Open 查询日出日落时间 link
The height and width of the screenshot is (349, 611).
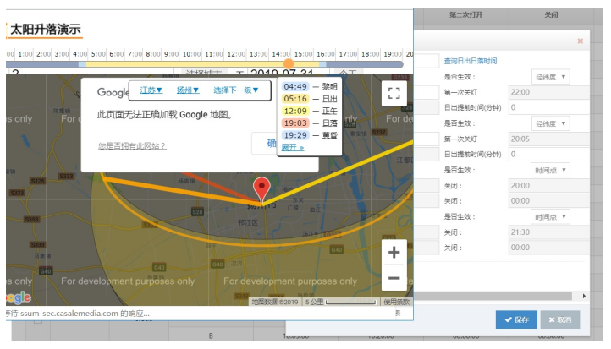[471, 61]
